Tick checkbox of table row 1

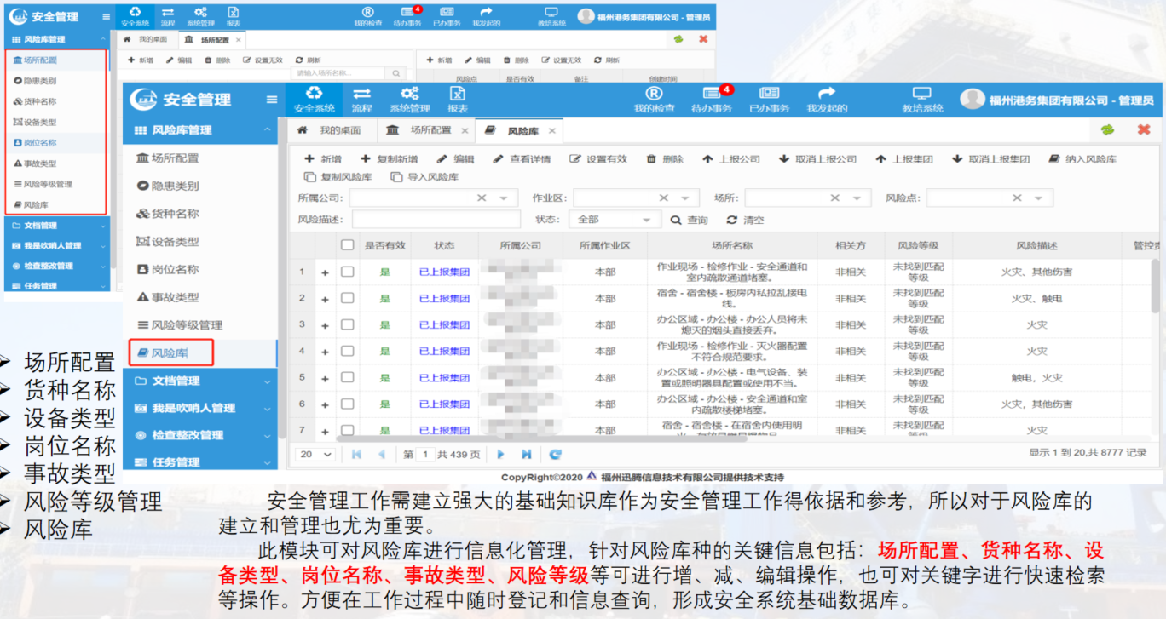(347, 272)
